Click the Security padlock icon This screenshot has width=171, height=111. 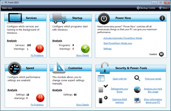pos(105,68)
